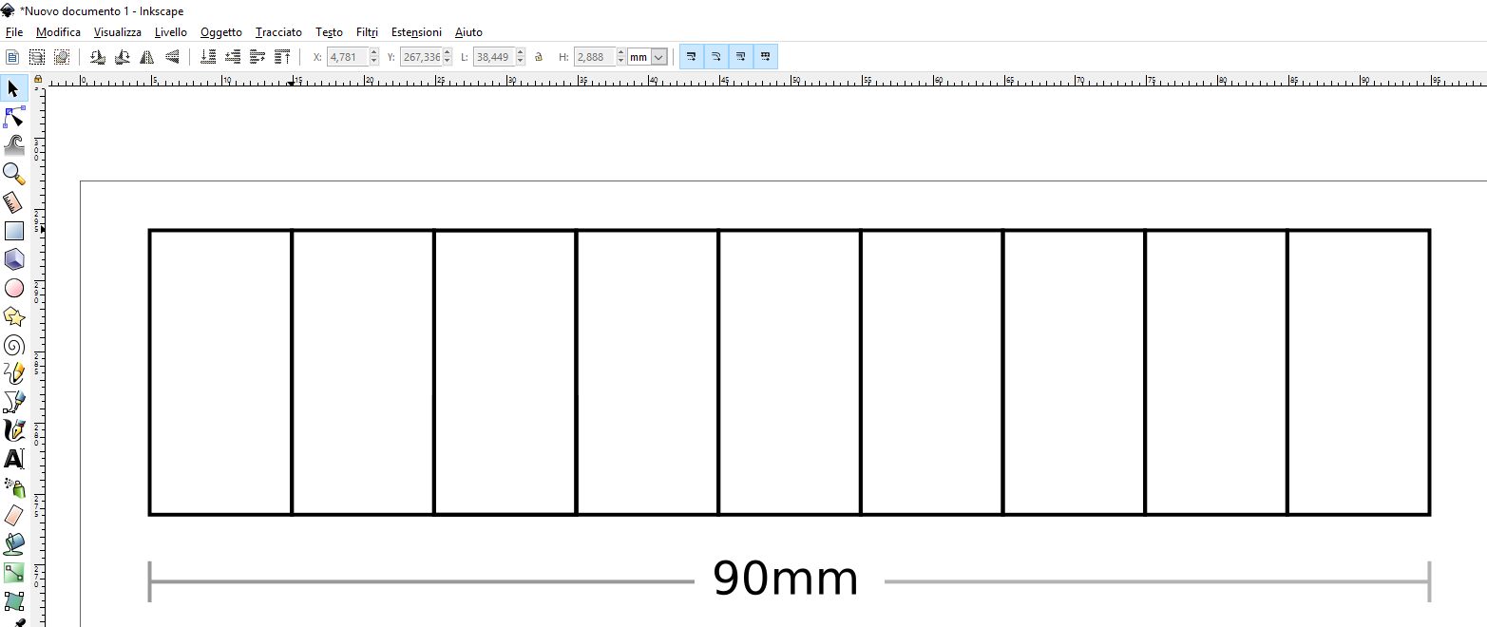The width and height of the screenshot is (1487, 627).
Task: Select the Zoom magnifier tool
Action: [x=13, y=174]
